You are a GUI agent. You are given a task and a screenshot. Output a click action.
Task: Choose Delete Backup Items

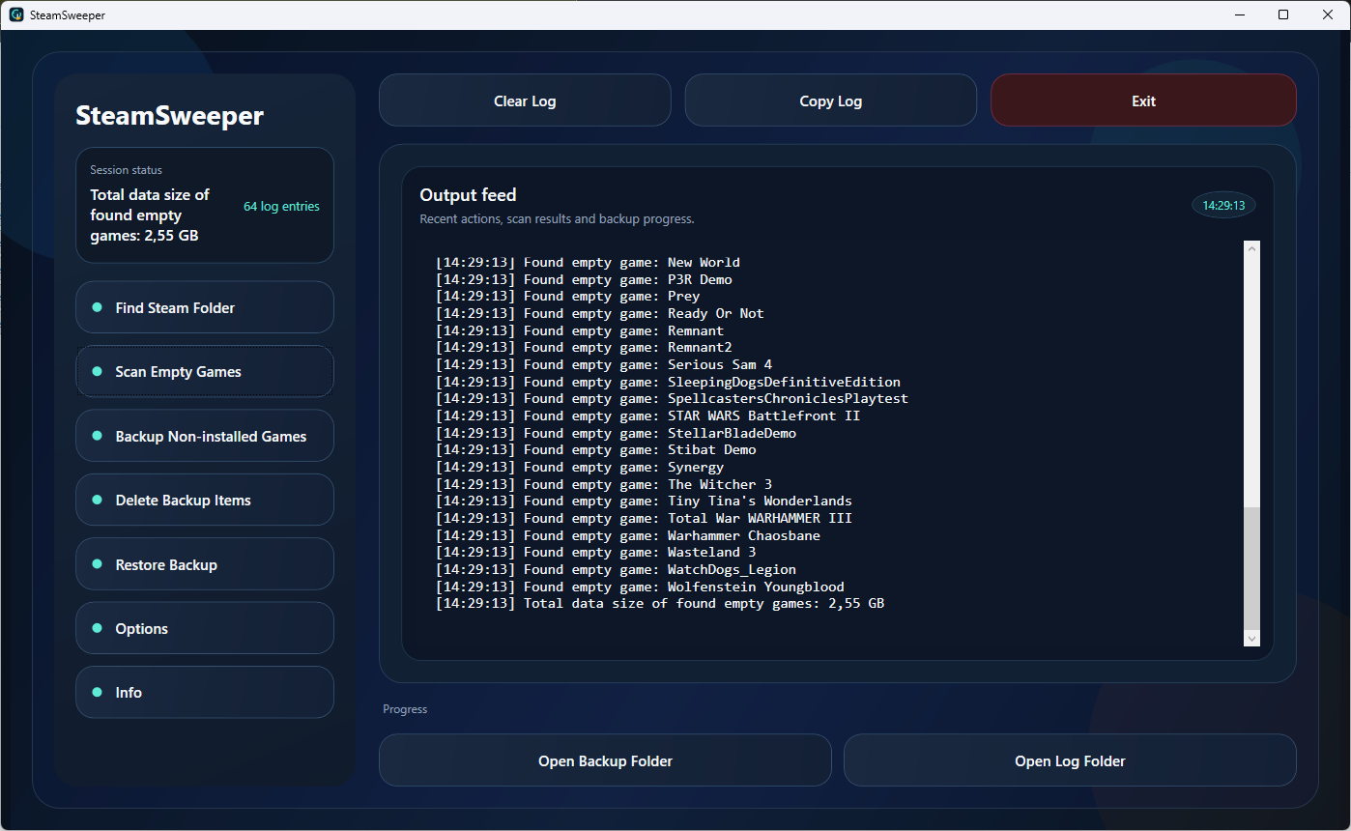coord(205,500)
